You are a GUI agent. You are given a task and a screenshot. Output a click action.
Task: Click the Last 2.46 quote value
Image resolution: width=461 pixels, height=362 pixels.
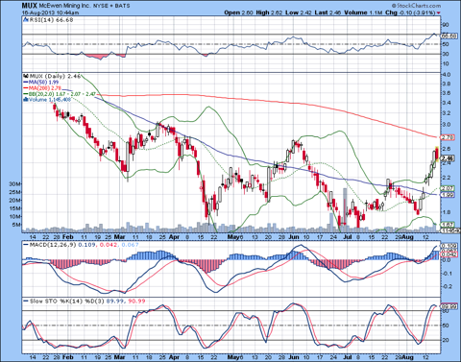point(328,12)
